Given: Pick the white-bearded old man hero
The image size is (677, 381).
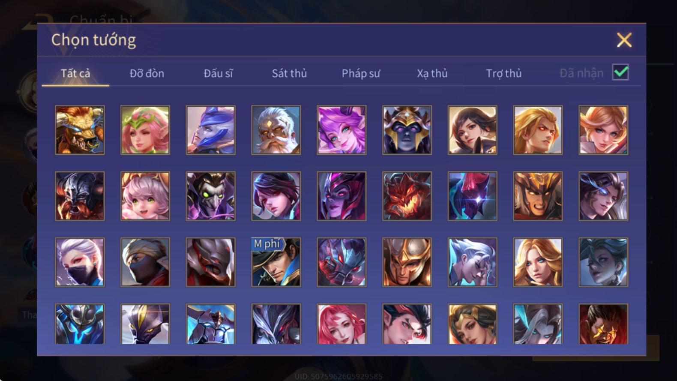Looking at the screenshot, I should [x=276, y=130].
